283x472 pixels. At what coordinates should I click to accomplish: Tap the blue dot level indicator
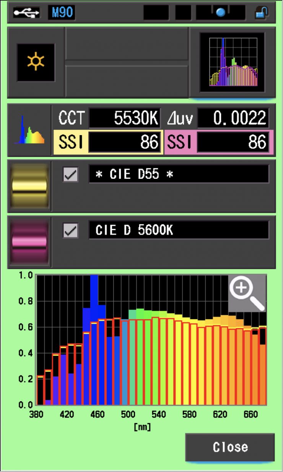(x=221, y=13)
